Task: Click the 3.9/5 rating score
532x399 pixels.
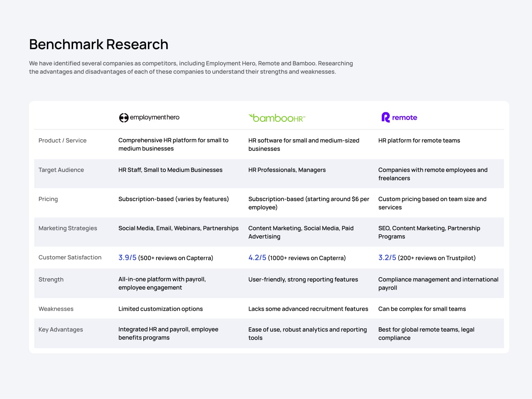Action: (127, 257)
